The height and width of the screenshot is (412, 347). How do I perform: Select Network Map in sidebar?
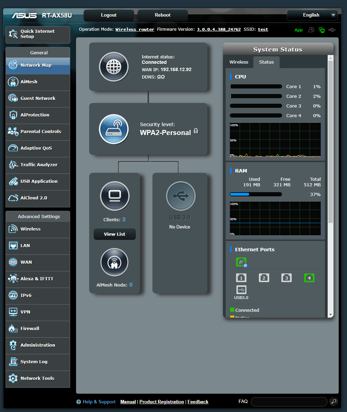38,65
